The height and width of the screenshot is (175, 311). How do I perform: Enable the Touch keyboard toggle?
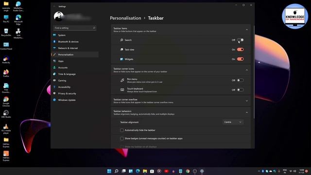[x=241, y=89]
